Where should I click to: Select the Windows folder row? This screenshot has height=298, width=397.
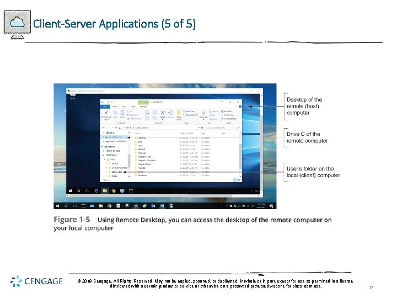click(173, 175)
